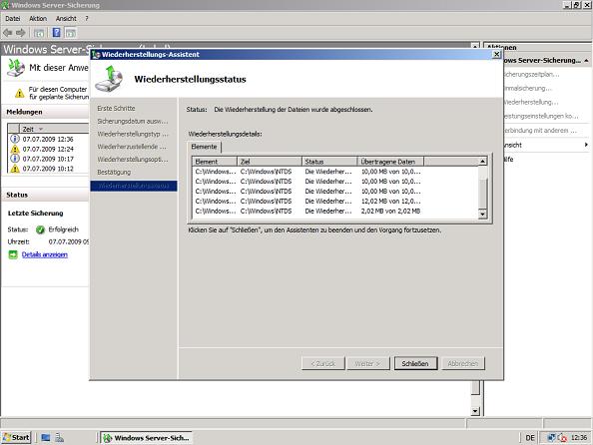Viewport: 593px width, 445px height.
Task: Select message row 07.07.2009 12:36
Action: (48, 139)
